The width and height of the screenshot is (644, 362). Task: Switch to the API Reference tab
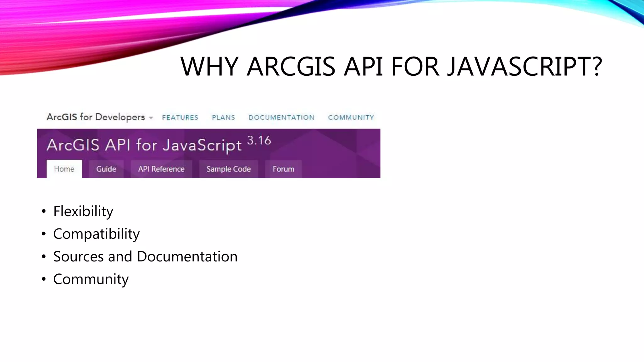161,169
